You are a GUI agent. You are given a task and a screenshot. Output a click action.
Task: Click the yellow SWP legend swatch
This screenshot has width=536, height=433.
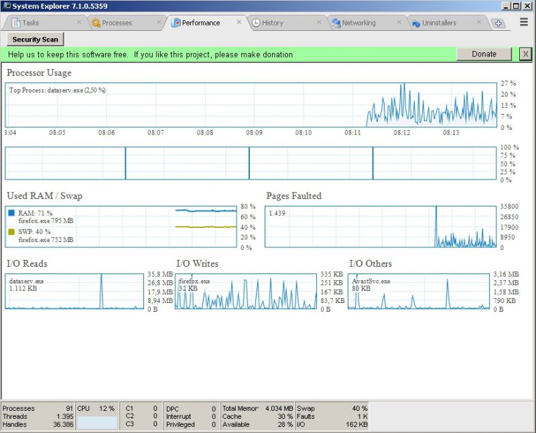pyautogui.click(x=11, y=232)
